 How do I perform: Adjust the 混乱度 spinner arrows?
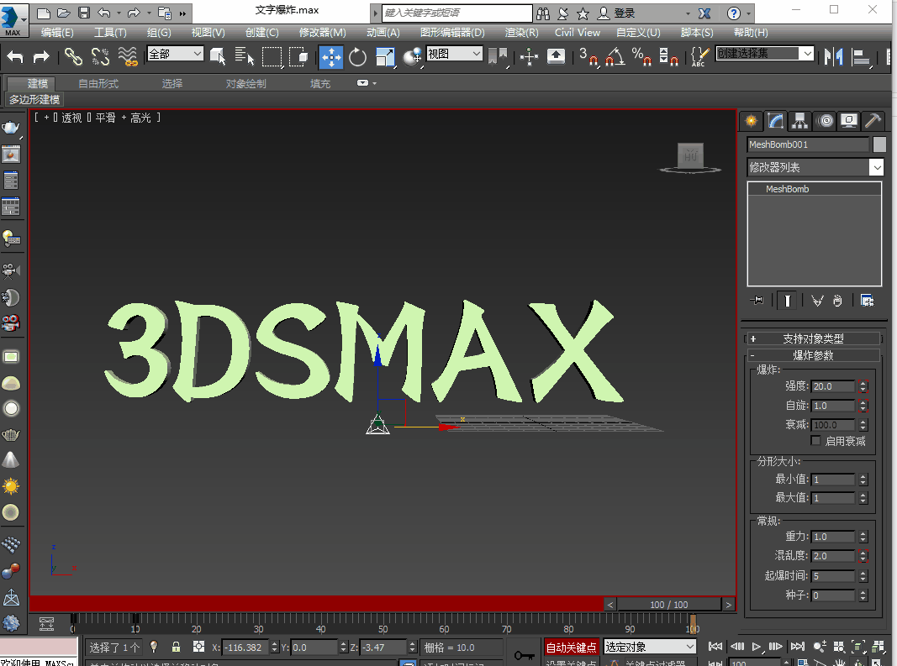(x=863, y=556)
